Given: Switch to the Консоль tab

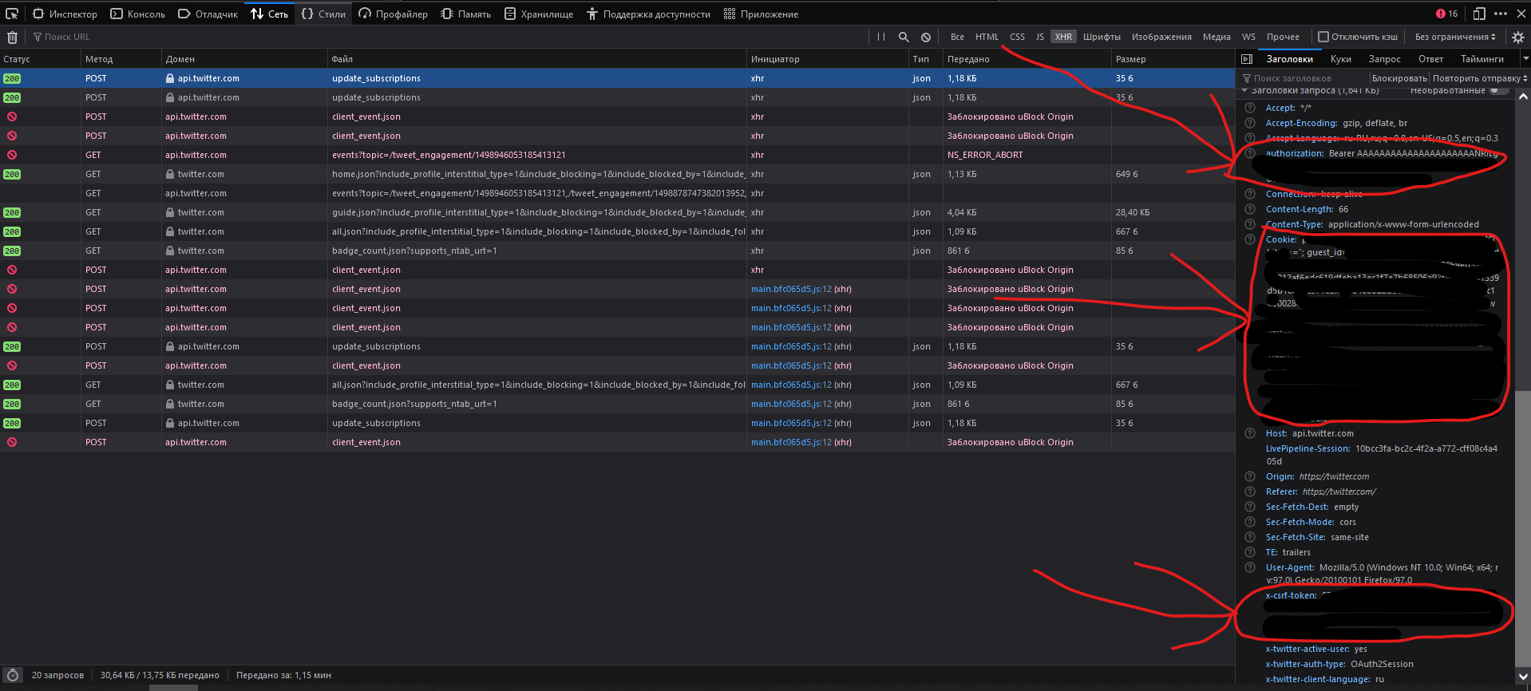Looking at the screenshot, I should pos(138,14).
